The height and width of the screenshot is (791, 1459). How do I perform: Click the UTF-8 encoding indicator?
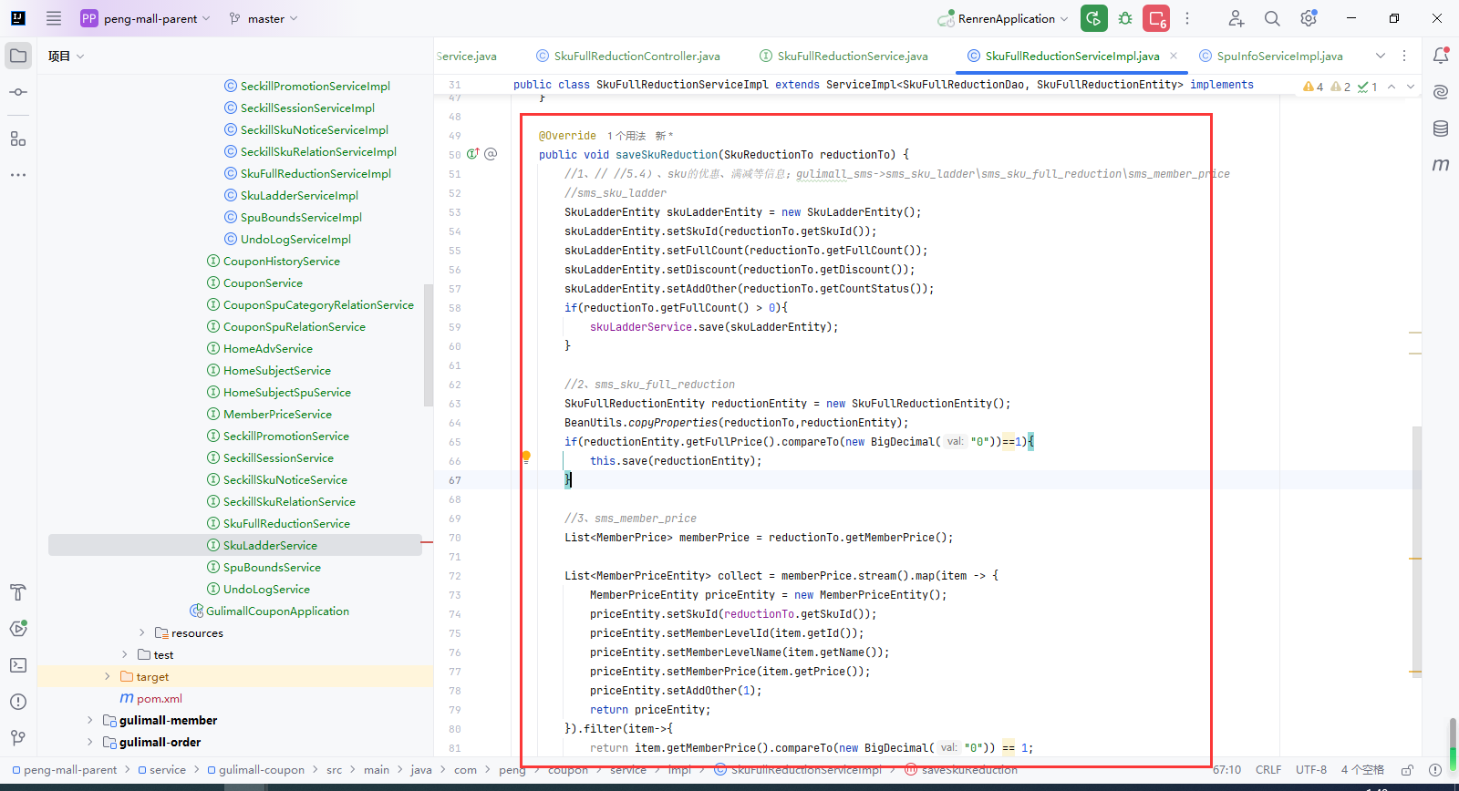click(x=1311, y=770)
